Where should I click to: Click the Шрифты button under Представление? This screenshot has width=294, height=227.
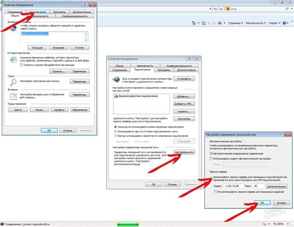(x=60, y=109)
